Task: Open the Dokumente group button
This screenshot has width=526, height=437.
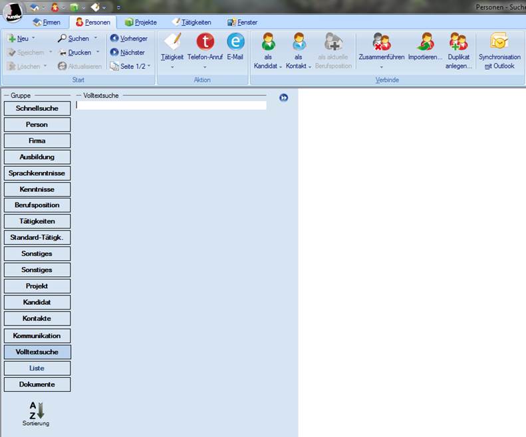Action: coord(37,385)
